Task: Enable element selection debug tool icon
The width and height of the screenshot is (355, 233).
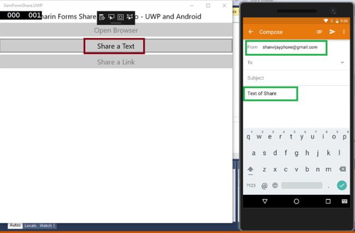Action: [111, 17]
